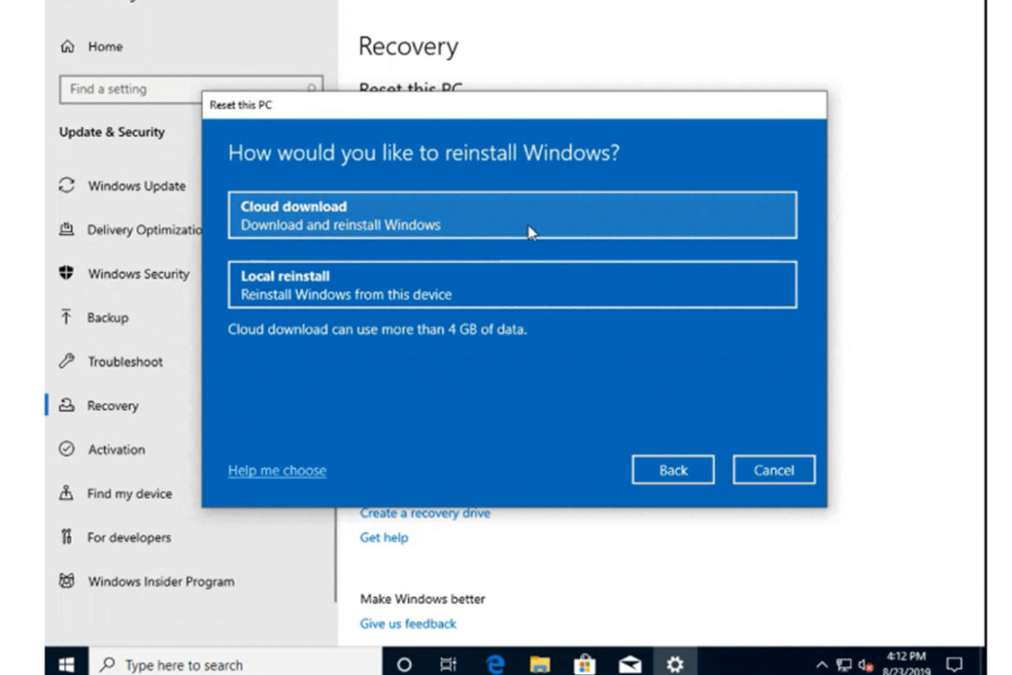Click the Activation checkmark icon

point(67,449)
